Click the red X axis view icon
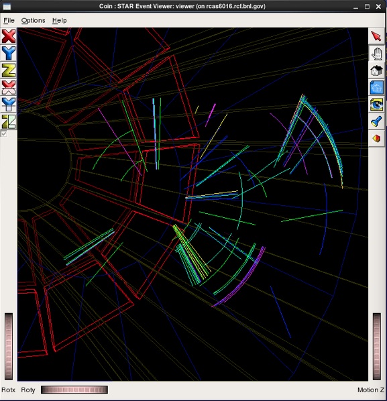387x401 pixels. 9,36
